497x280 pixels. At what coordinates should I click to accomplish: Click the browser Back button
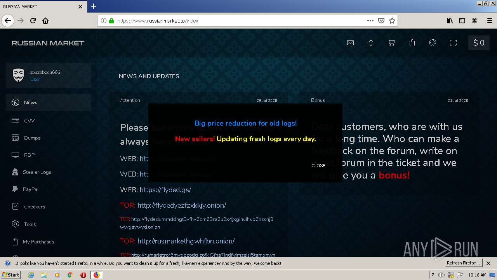coord(8,21)
